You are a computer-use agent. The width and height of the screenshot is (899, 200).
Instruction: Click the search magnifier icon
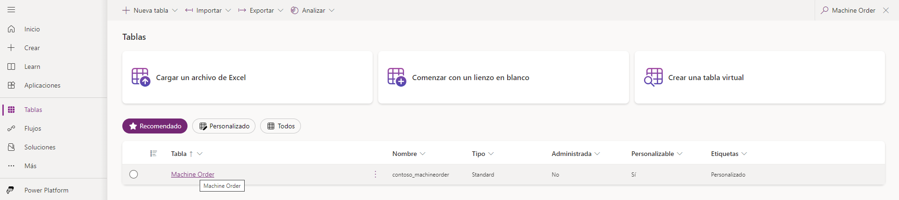(824, 10)
